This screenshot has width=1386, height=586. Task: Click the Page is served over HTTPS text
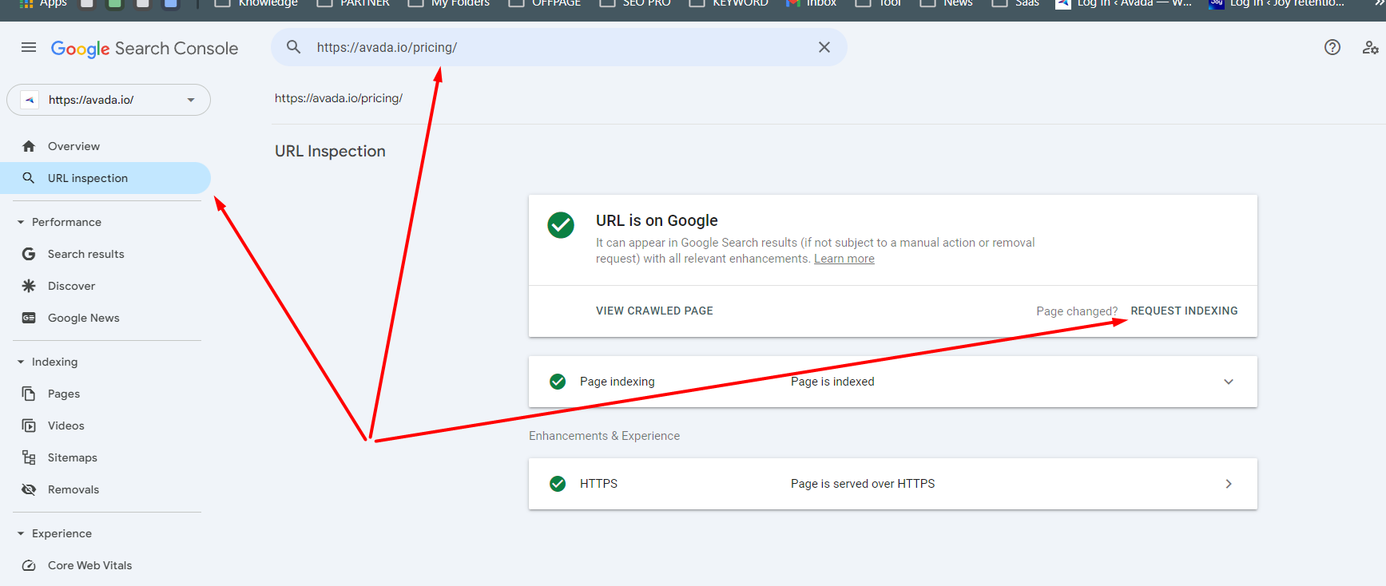click(863, 484)
